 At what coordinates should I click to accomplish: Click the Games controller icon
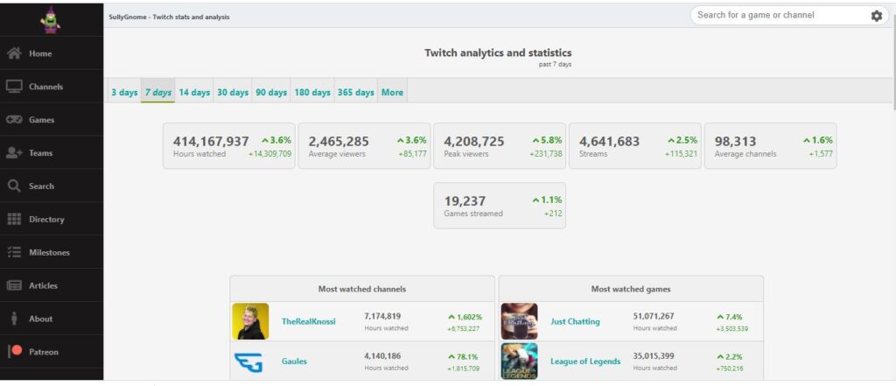pos(14,120)
